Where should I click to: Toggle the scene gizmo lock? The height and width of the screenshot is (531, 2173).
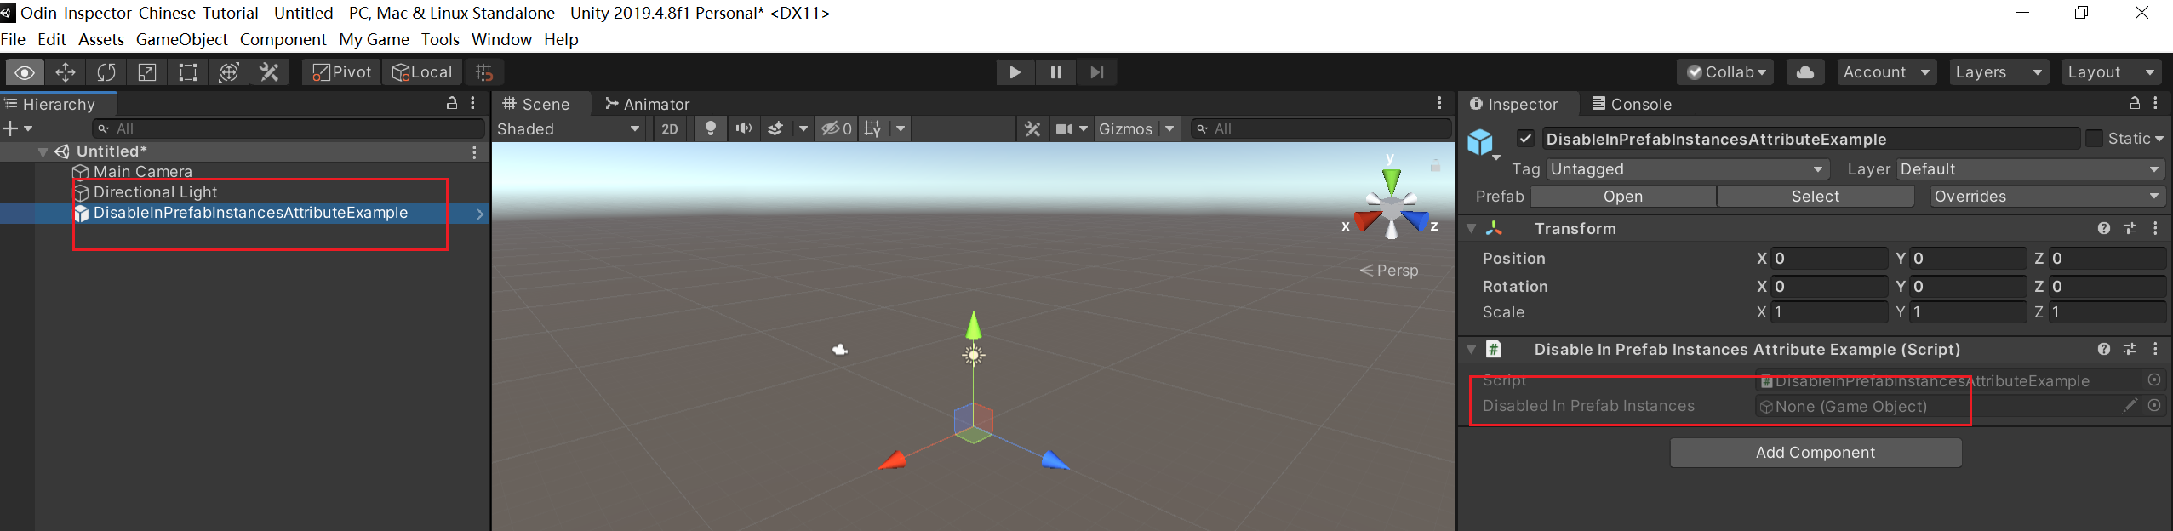pyautogui.click(x=1435, y=165)
